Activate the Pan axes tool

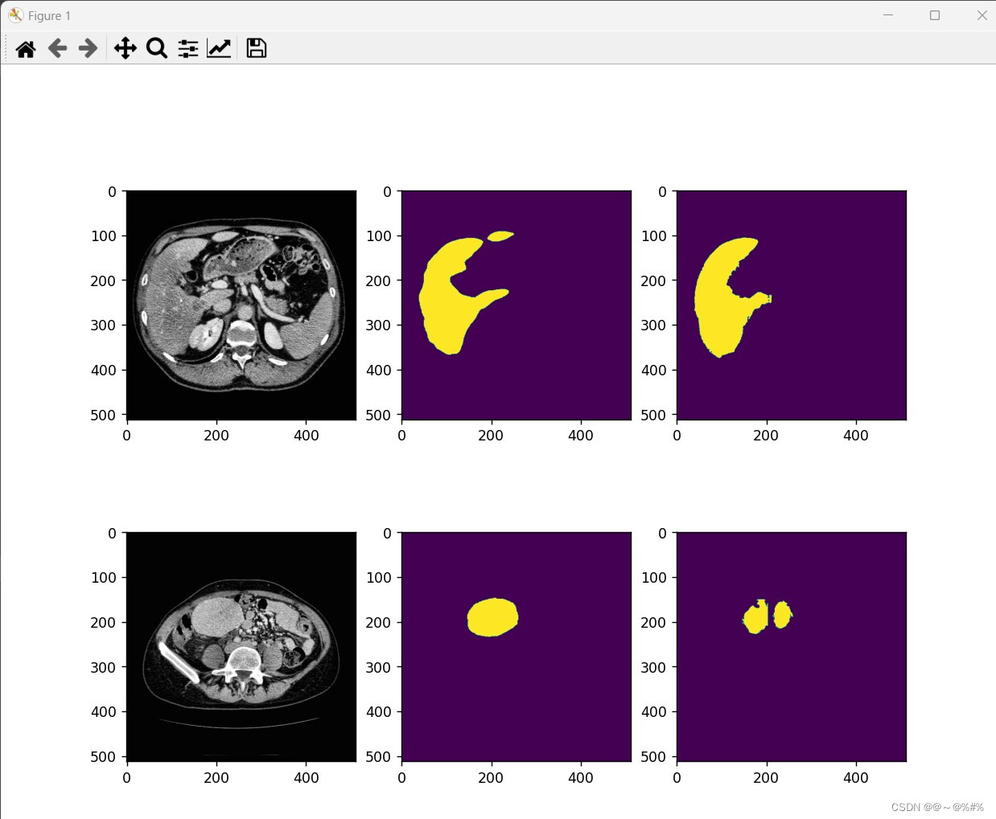[126, 49]
